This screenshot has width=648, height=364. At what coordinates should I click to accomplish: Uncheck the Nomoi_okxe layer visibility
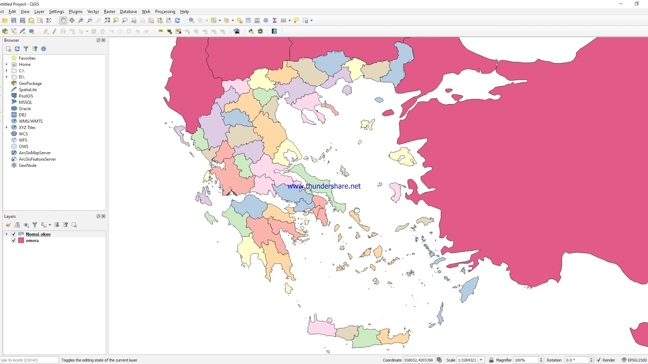14,234
